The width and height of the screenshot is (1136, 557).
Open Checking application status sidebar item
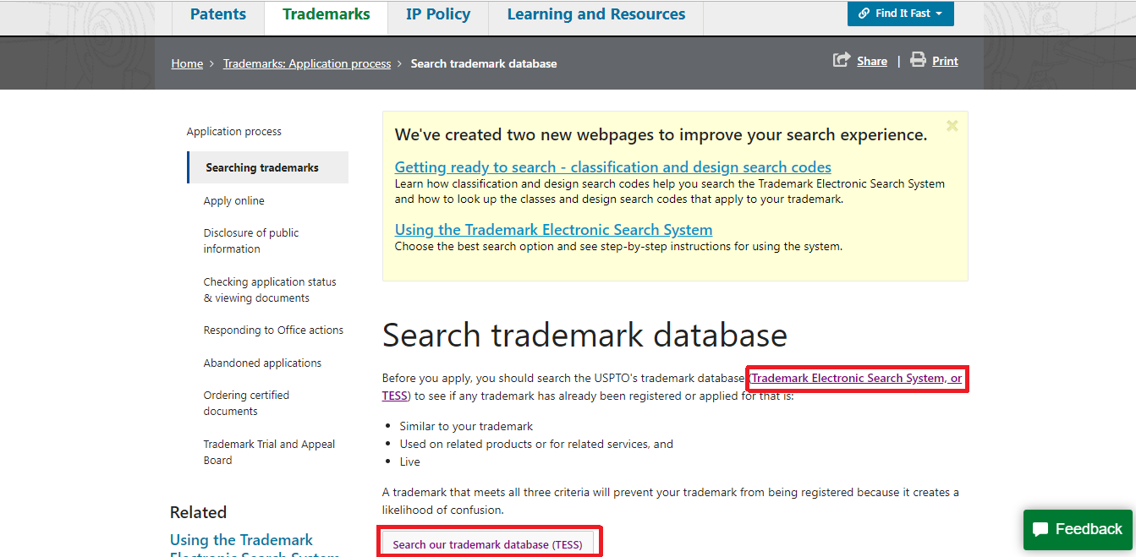tap(269, 290)
